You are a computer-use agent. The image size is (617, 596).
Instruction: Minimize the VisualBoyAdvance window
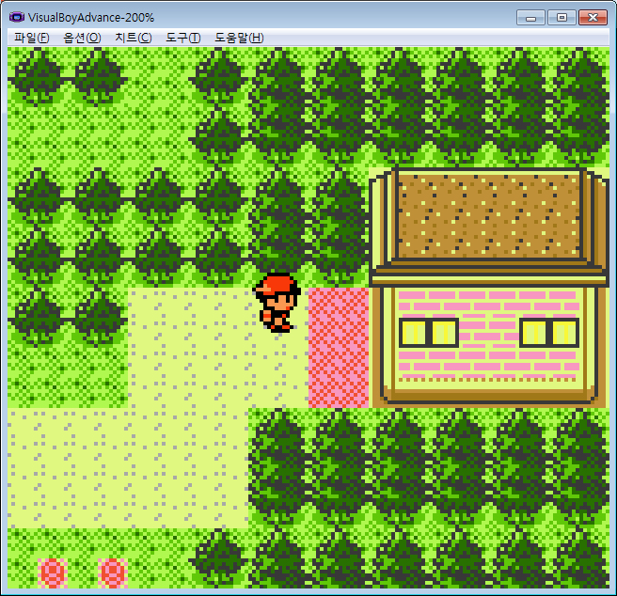click(x=530, y=18)
